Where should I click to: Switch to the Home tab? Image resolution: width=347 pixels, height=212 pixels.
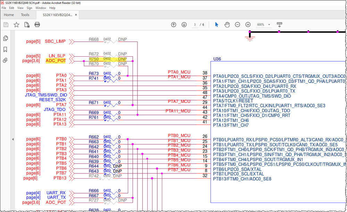coord(9,15)
